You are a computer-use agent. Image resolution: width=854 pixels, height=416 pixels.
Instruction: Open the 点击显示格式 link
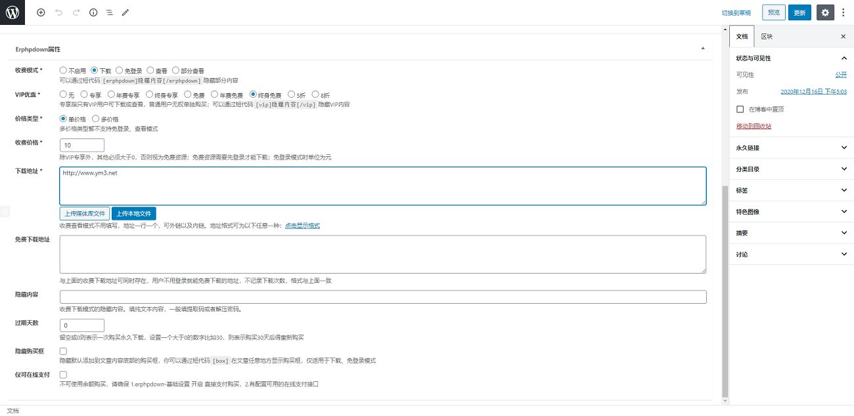tap(302, 226)
